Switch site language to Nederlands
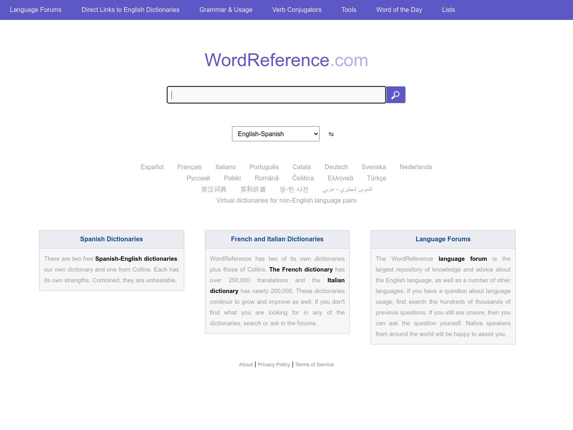The width and height of the screenshot is (573, 430). 416,167
